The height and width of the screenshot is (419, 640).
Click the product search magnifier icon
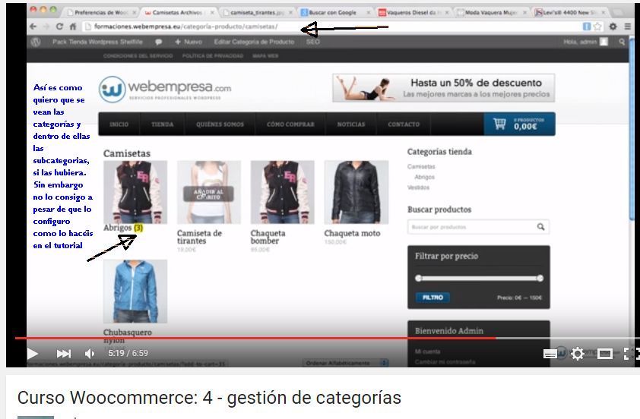pyautogui.click(x=541, y=227)
